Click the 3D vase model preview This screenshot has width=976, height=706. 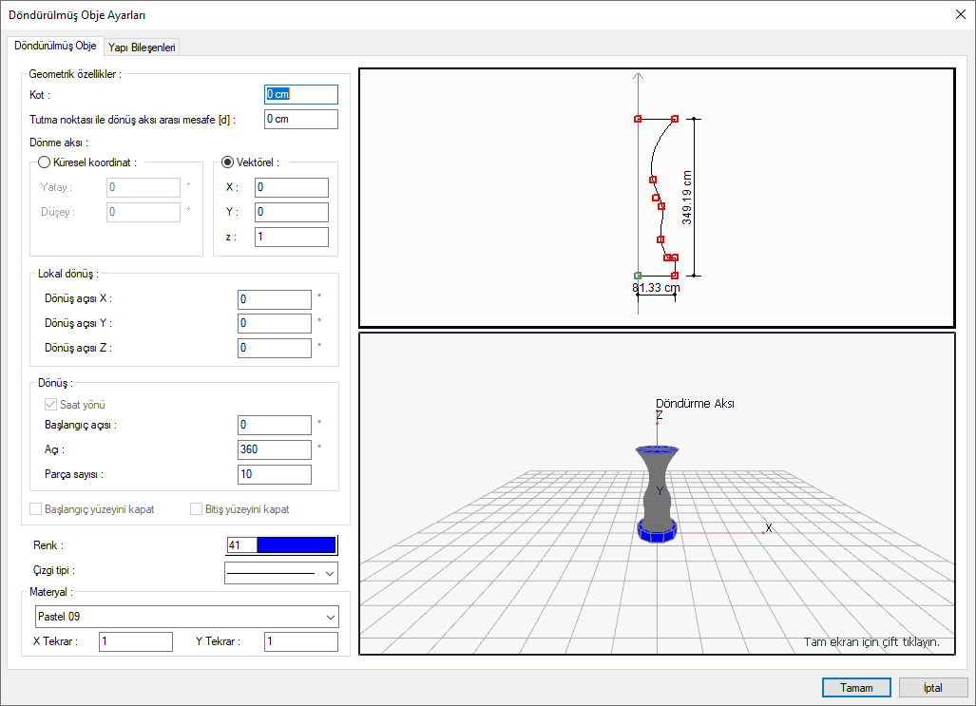tap(657, 493)
